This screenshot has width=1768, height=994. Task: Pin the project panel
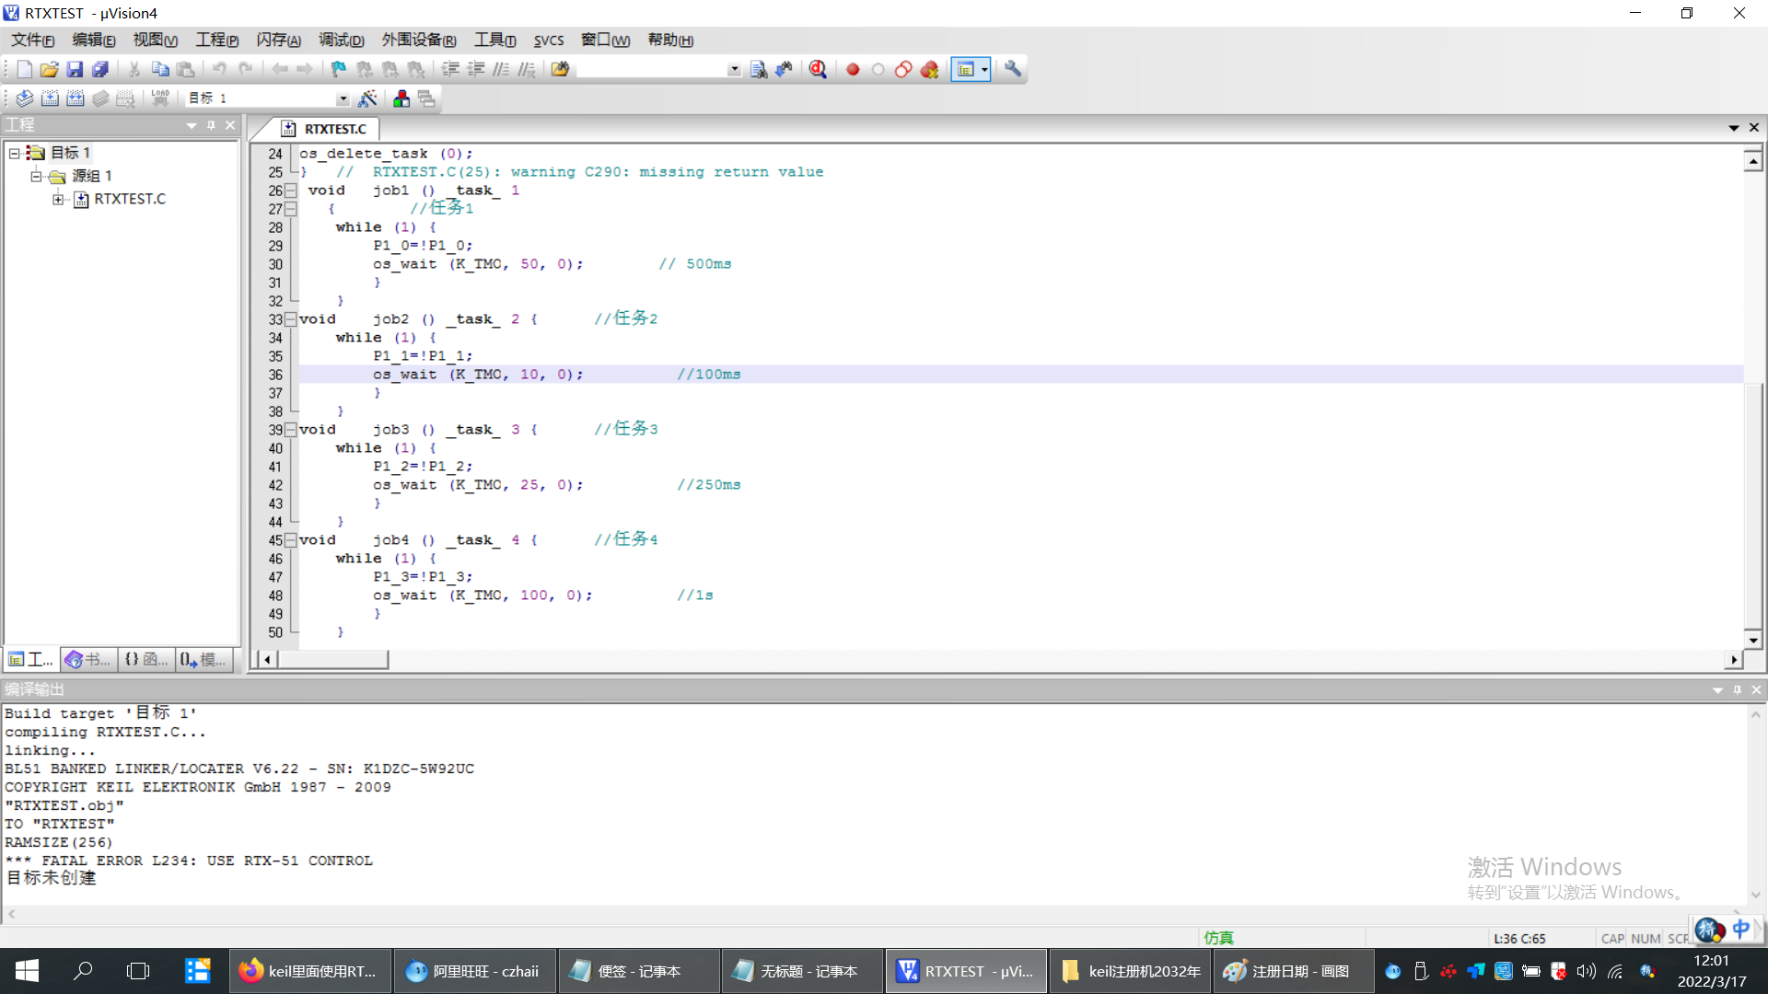211,125
